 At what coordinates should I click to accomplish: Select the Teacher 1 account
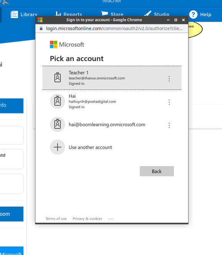[x=112, y=78]
